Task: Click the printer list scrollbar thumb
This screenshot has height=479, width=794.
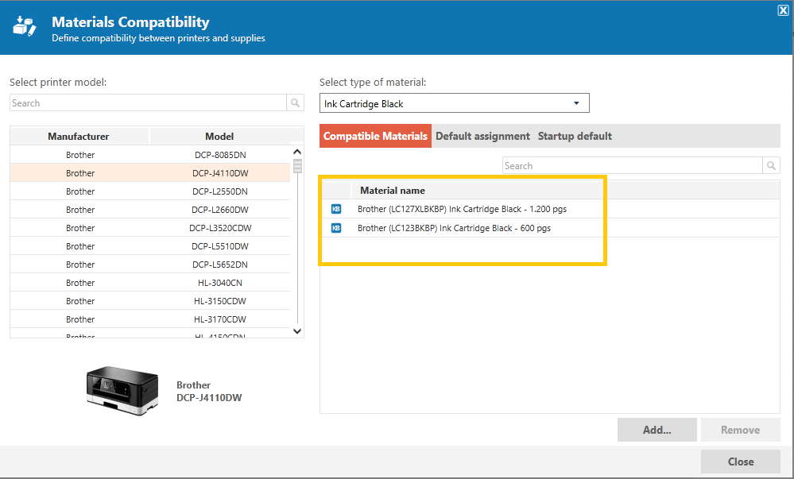Action: coord(298,166)
